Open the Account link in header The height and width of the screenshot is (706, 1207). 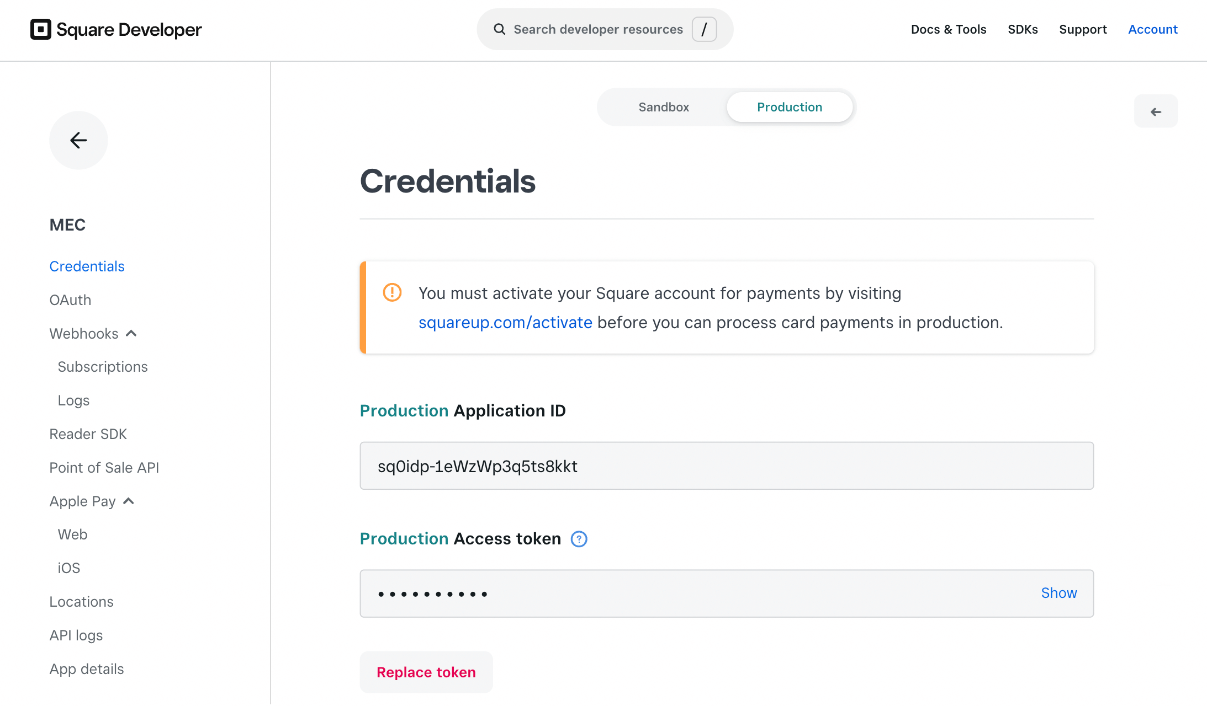[x=1152, y=29]
